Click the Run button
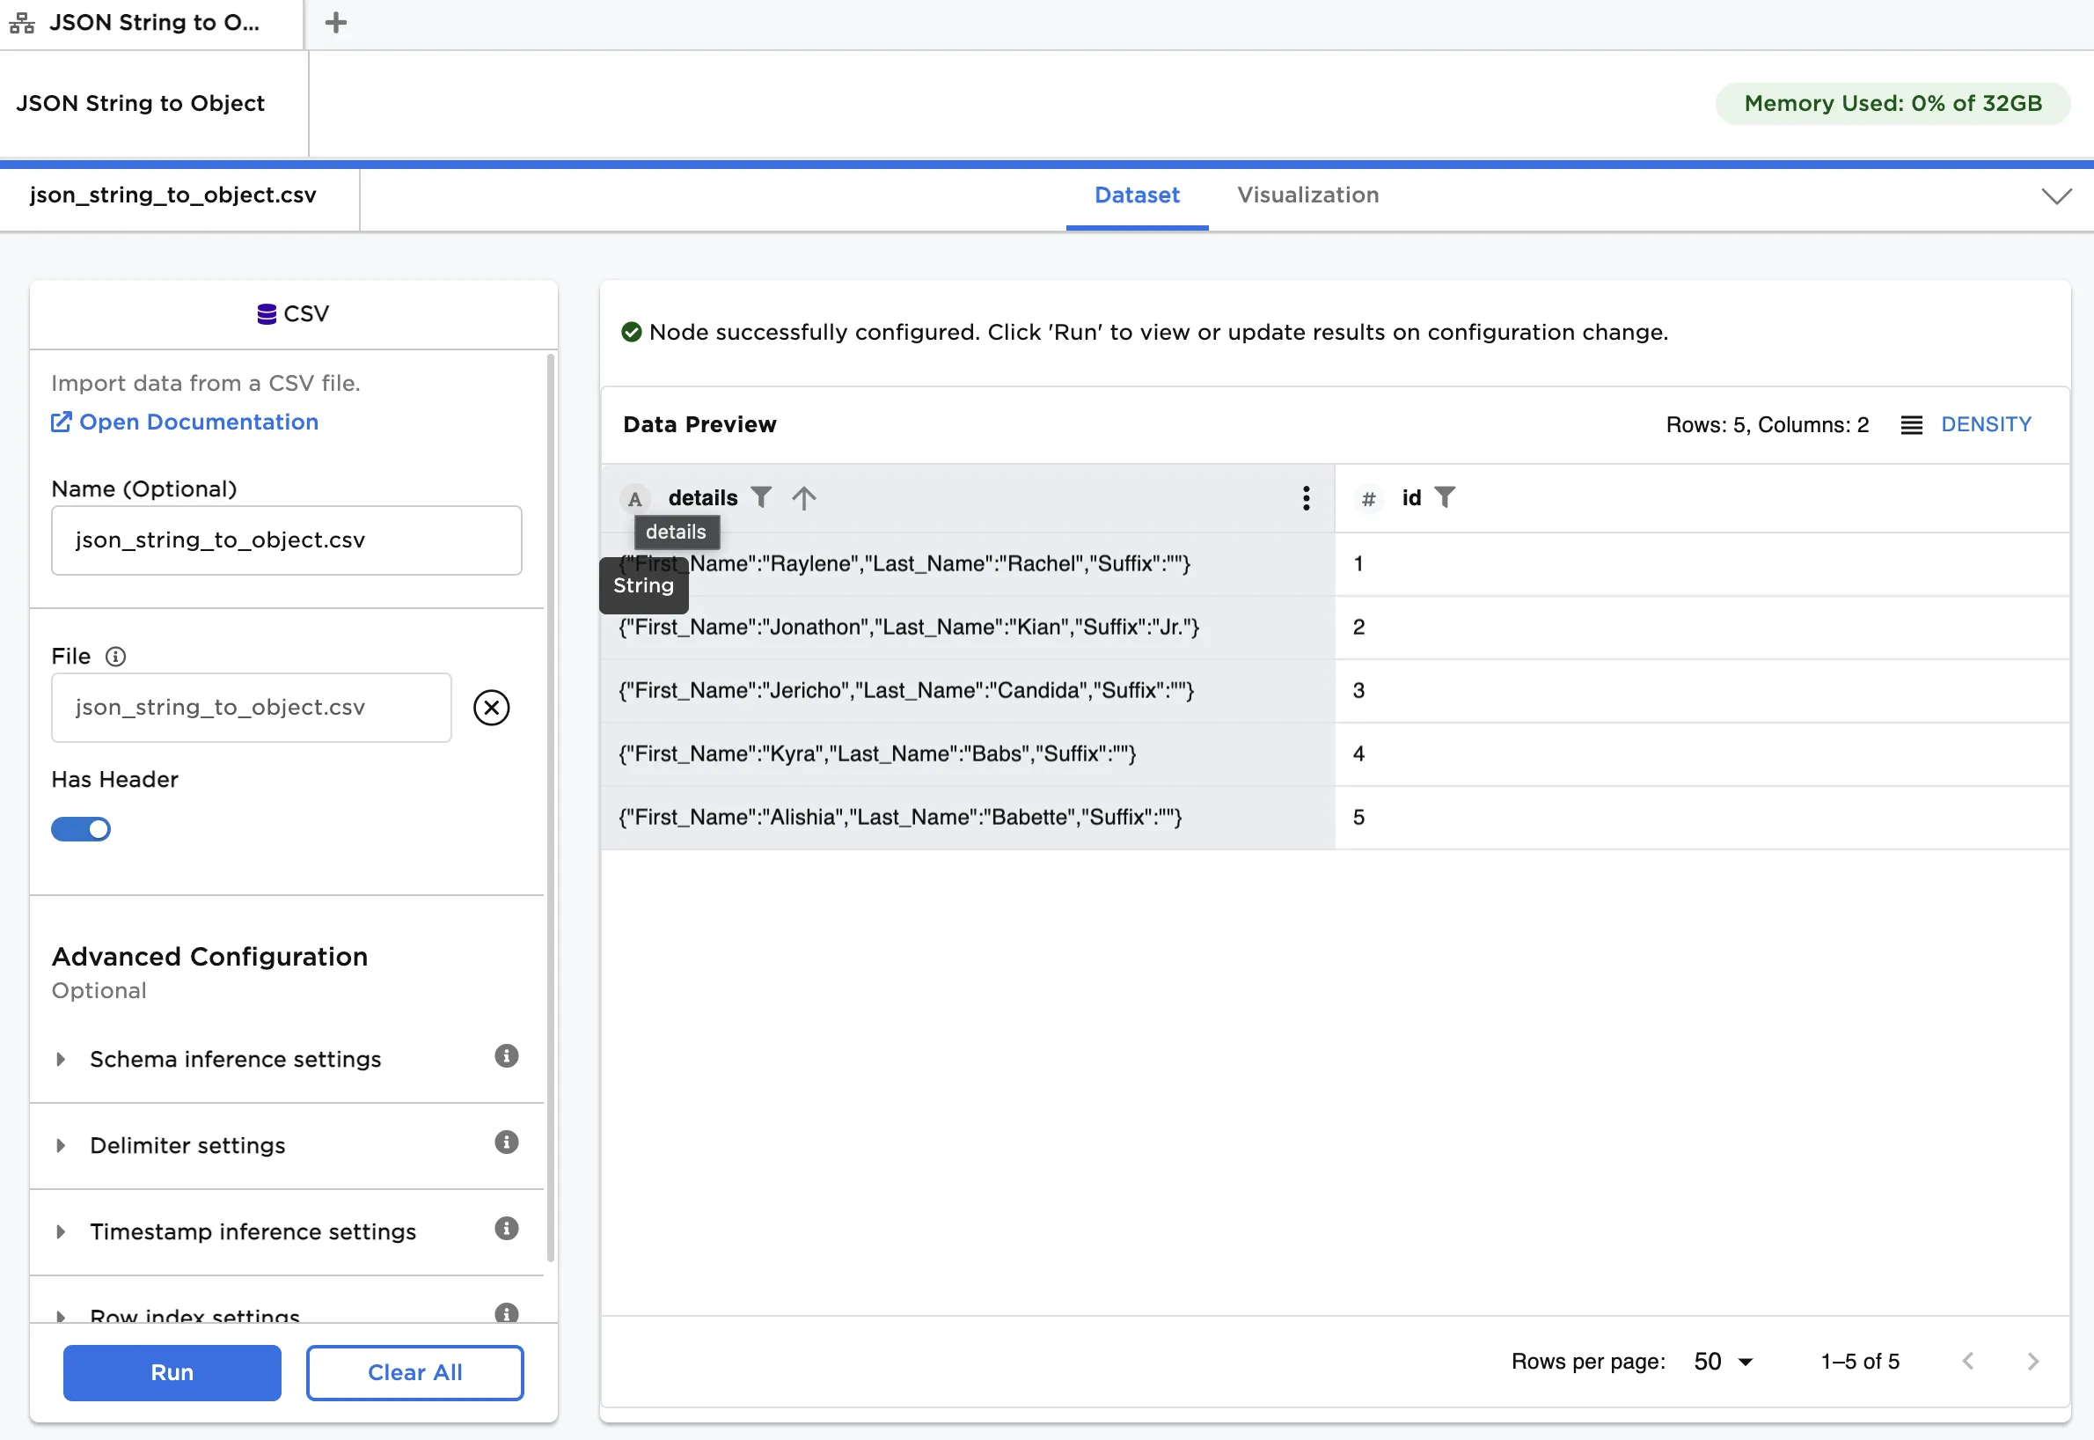 coord(172,1373)
